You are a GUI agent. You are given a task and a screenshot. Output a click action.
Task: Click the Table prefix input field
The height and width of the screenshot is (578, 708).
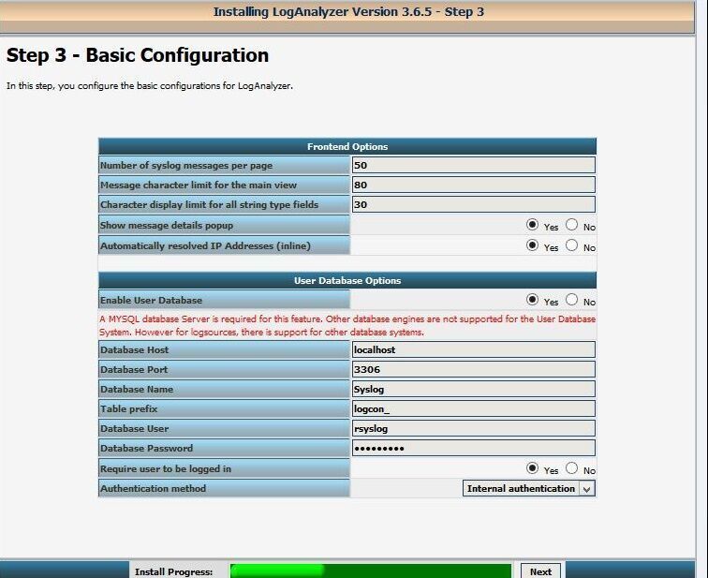(473, 408)
